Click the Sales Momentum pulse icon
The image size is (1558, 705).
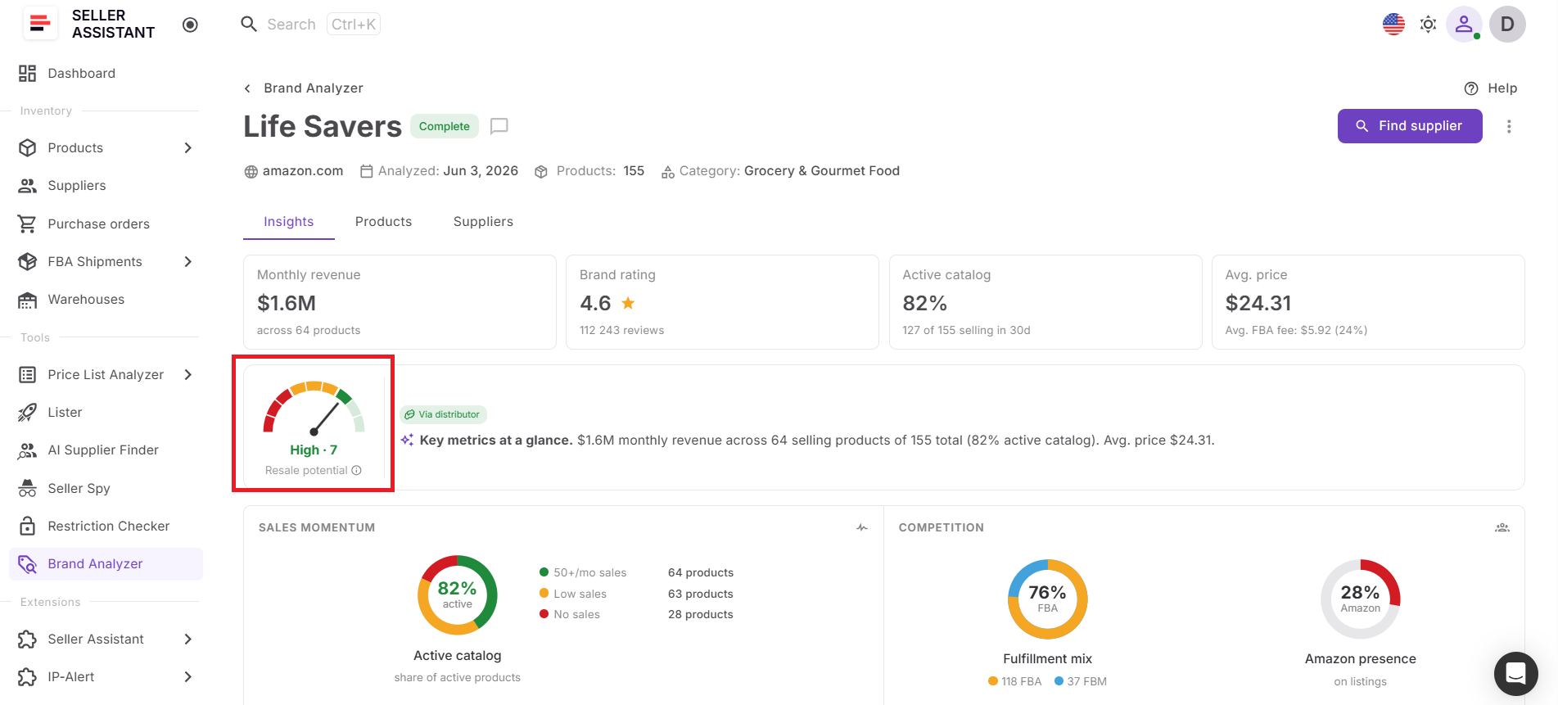pos(862,528)
